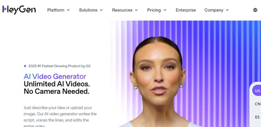The height and width of the screenshot is (127, 261).
Task: Click the arrow next to Pricing
Action: pyautogui.click(x=165, y=10)
